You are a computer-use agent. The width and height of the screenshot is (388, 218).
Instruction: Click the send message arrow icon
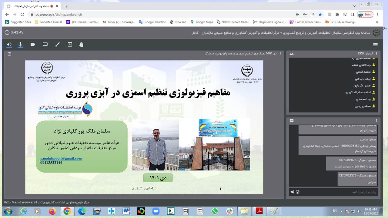pos(292,192)
